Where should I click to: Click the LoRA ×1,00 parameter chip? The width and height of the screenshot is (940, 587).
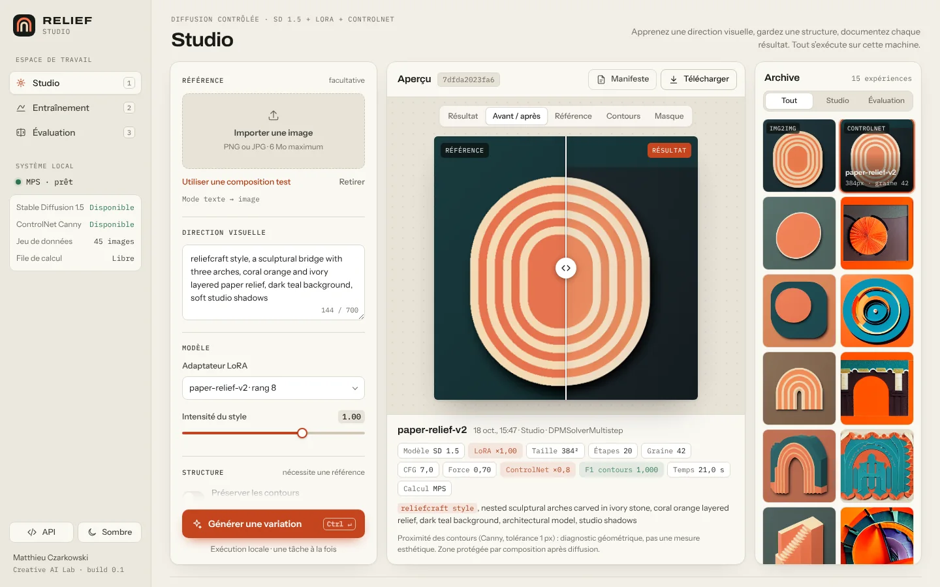click(495, 451)
